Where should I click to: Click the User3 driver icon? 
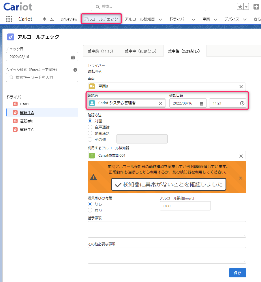(x=15, y=104)
